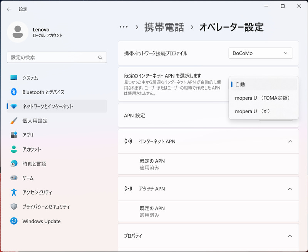The image size is (308, 252).
Task: Collapse the プロパティ section
Action: click(x=290, y=236)
